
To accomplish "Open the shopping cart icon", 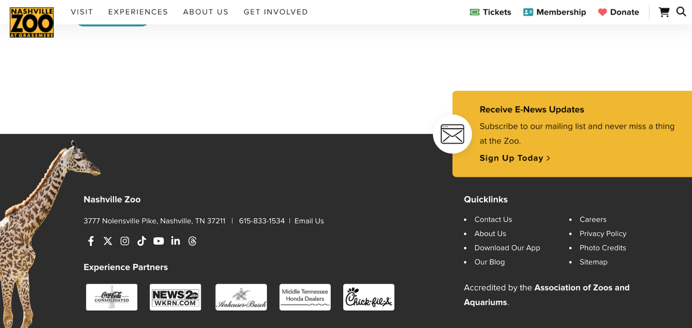I will point(664,12).
